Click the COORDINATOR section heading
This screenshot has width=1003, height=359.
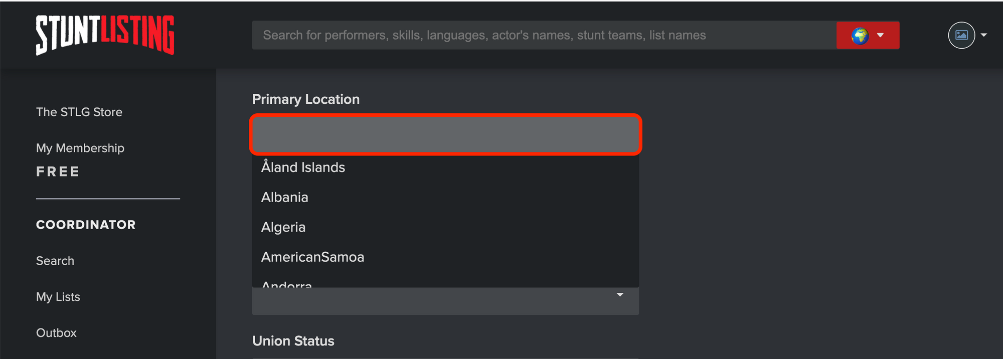[x=86, y=225]
